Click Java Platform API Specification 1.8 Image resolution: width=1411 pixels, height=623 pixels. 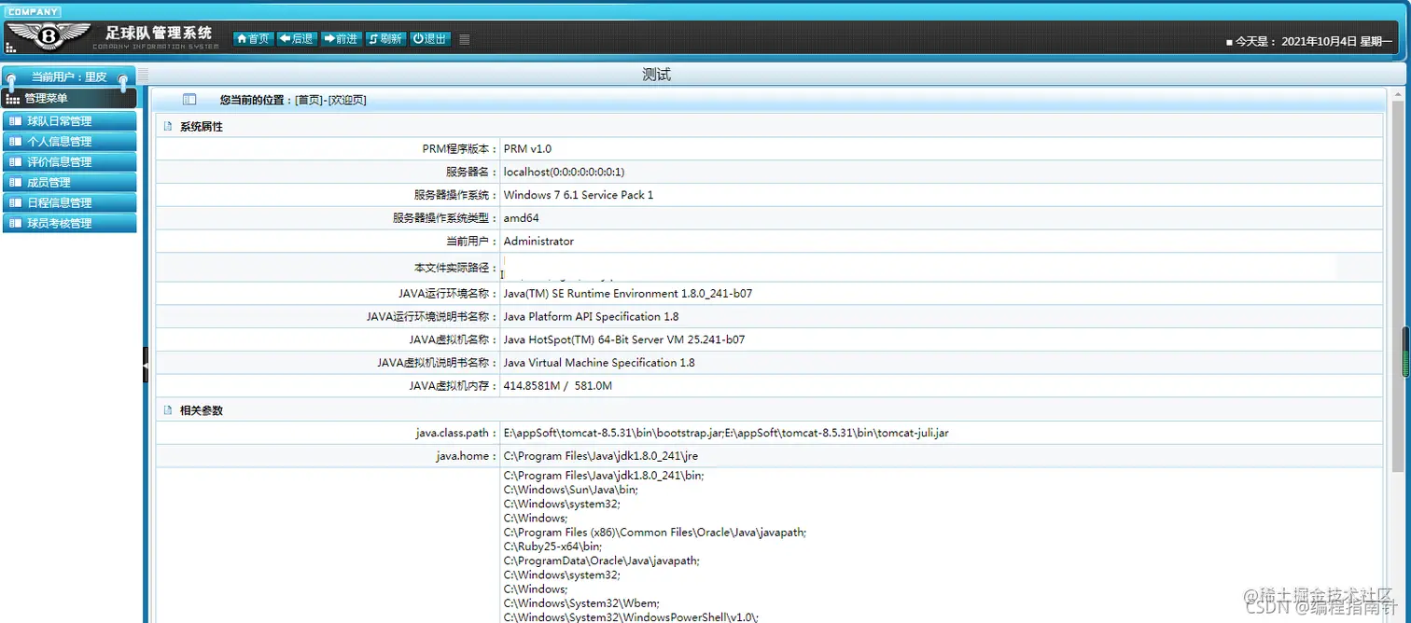(x=591, y=317)
